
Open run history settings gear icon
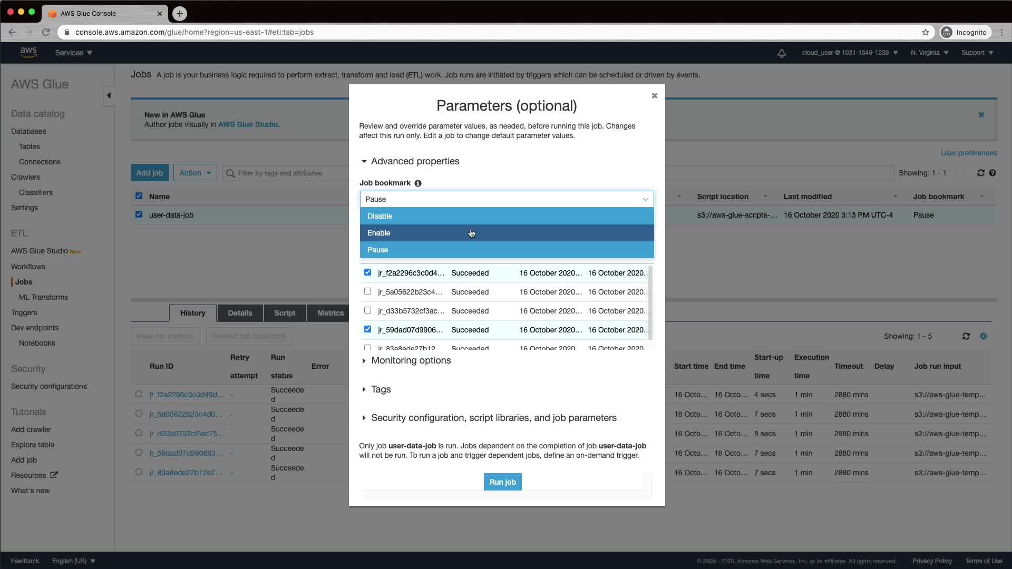coord(983,336)
